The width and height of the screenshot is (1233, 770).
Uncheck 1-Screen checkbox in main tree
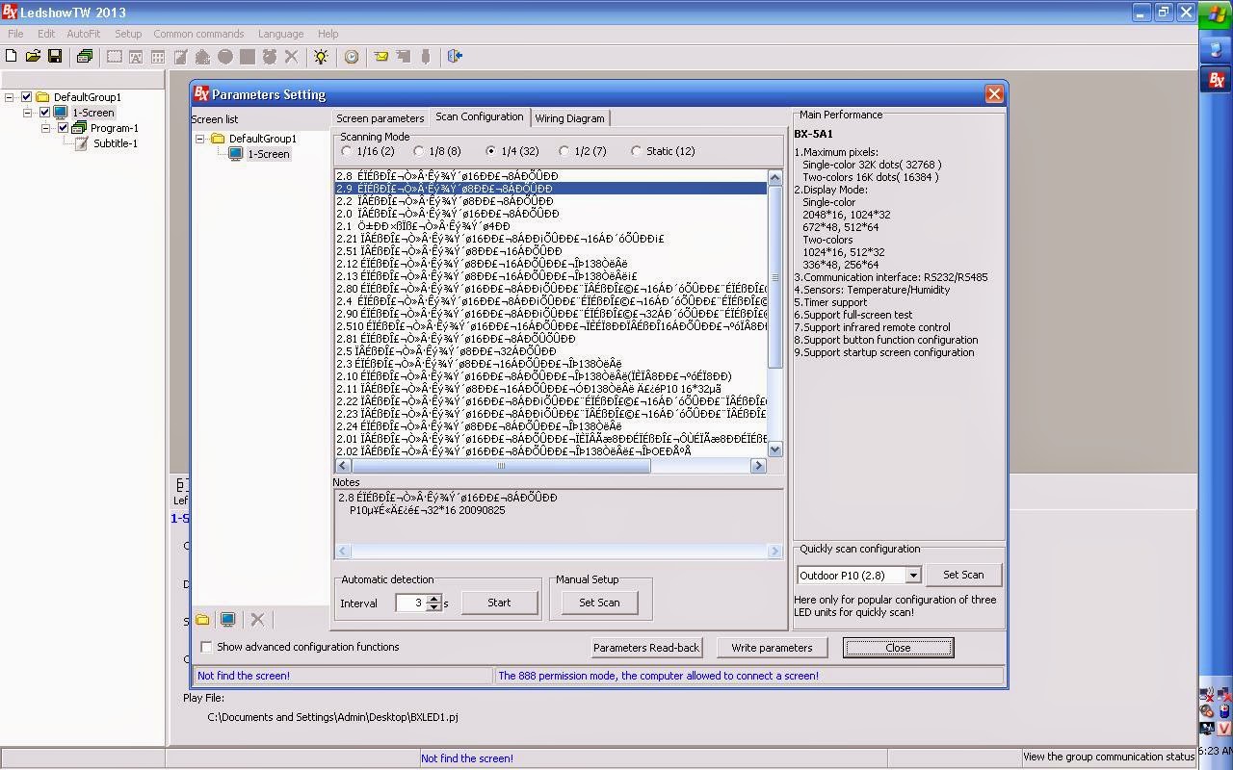[x=45, y=113]
